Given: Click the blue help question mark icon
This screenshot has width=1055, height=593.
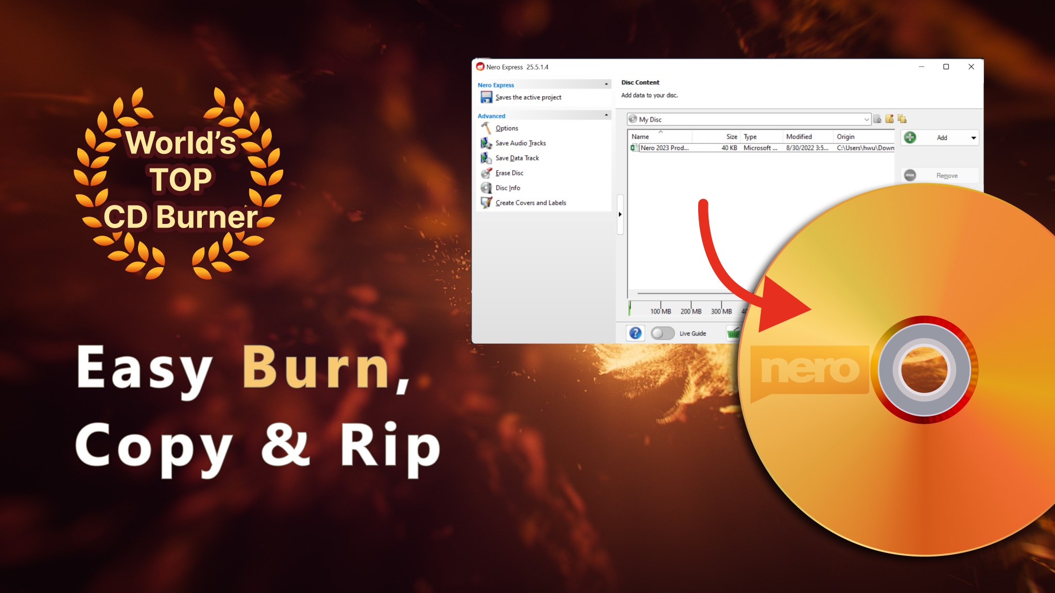Looking at the screenshot, I should pyautogui.click(x=635, y=334).
